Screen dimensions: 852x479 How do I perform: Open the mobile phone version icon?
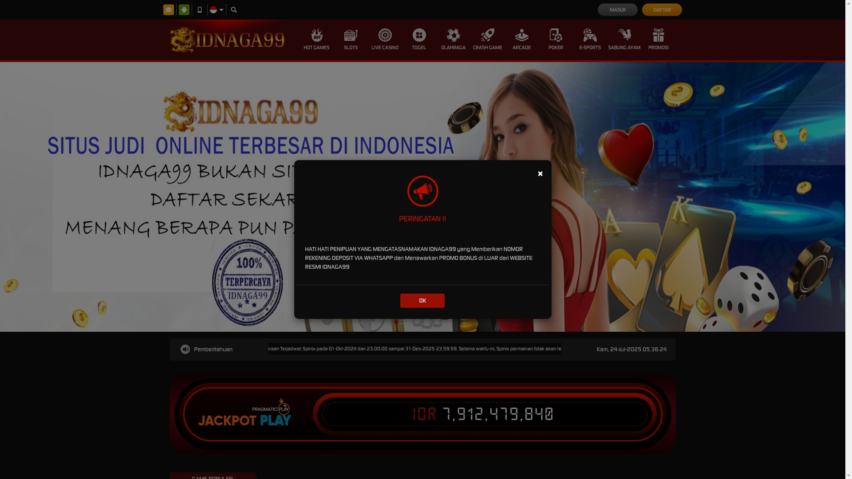[x=200, y=10]
